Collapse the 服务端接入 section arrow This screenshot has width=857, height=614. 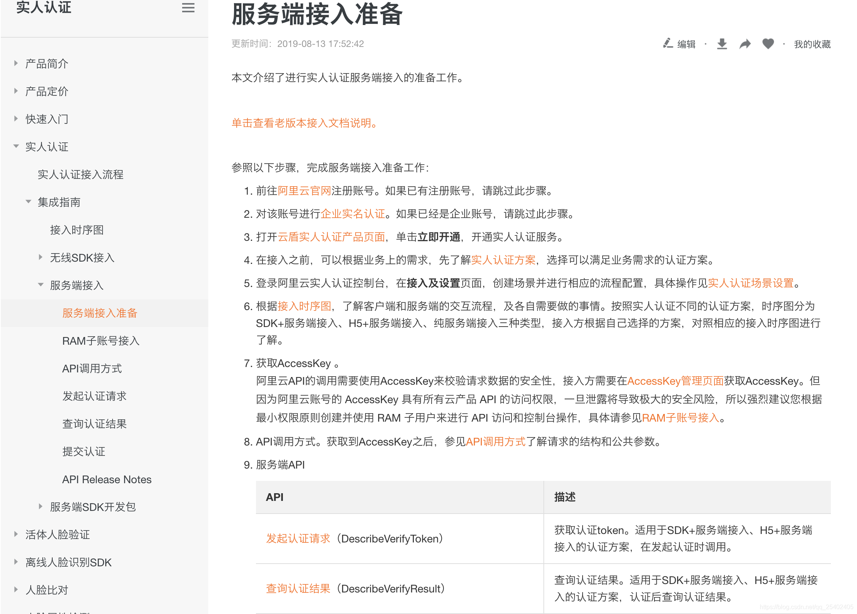click(41, 285)
